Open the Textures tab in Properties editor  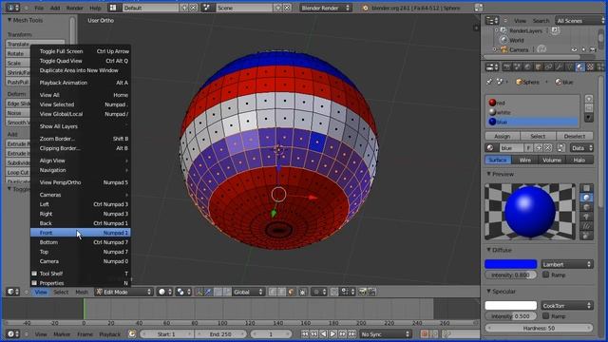click(590, 67)
